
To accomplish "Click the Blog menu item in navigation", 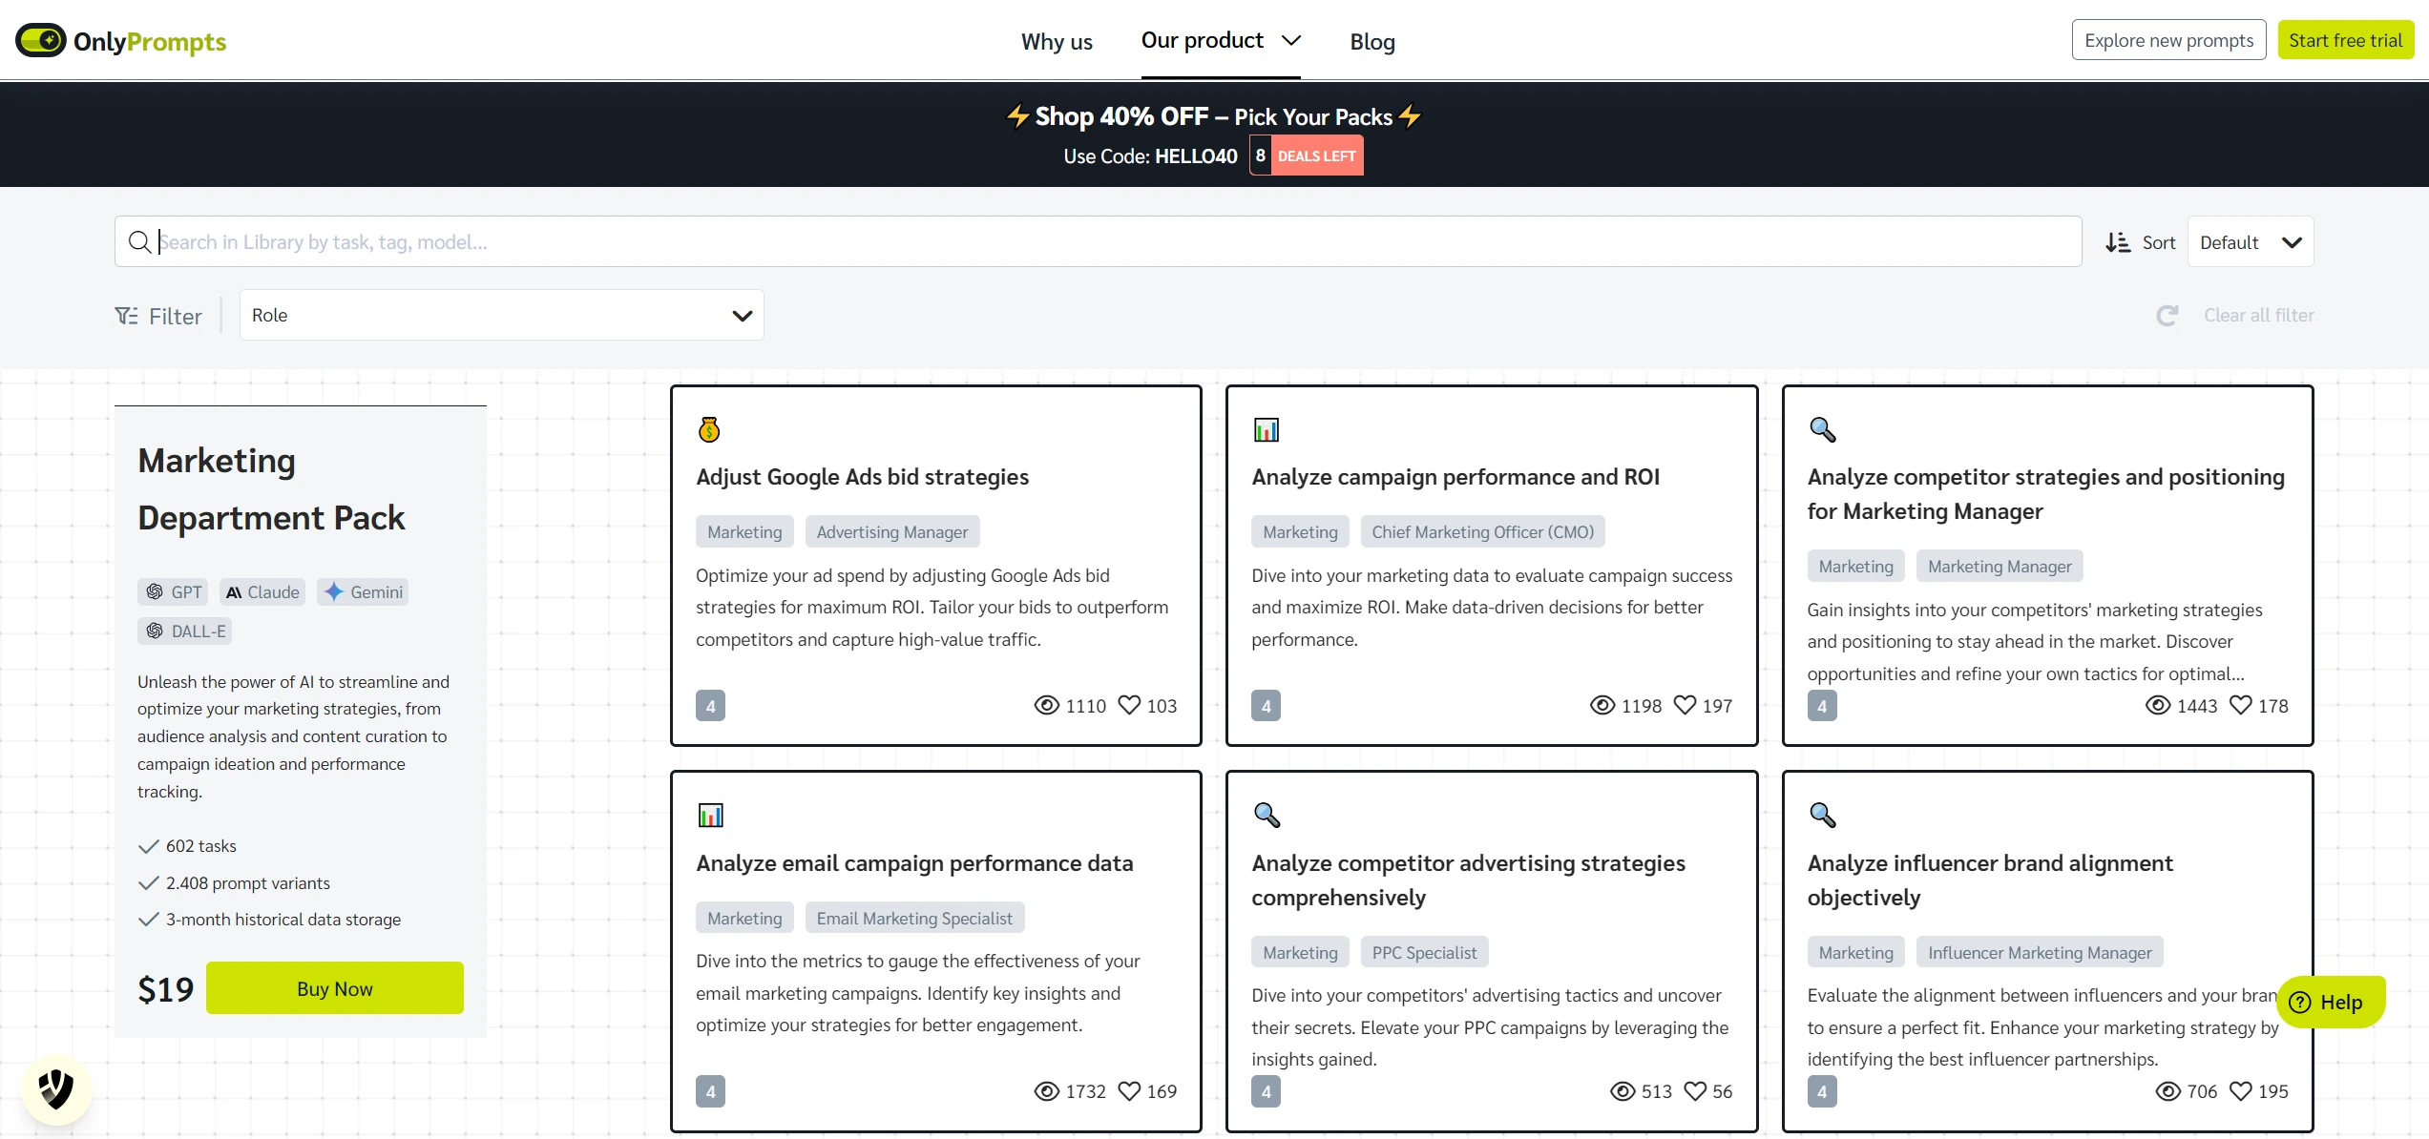I will pos(1370,40).
